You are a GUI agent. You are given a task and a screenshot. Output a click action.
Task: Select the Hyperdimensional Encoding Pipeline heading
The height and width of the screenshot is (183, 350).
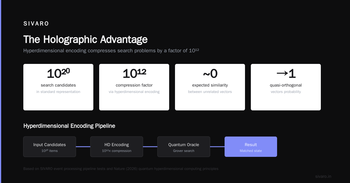pos(69,126)
